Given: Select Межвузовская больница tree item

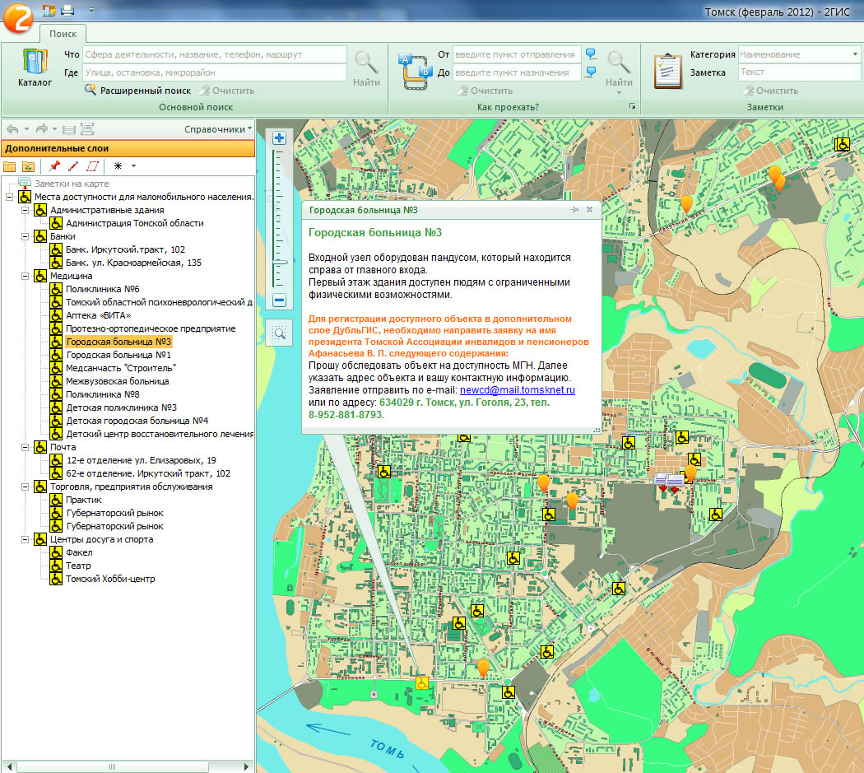Looking at the screenshot, I should pos(118,381).
